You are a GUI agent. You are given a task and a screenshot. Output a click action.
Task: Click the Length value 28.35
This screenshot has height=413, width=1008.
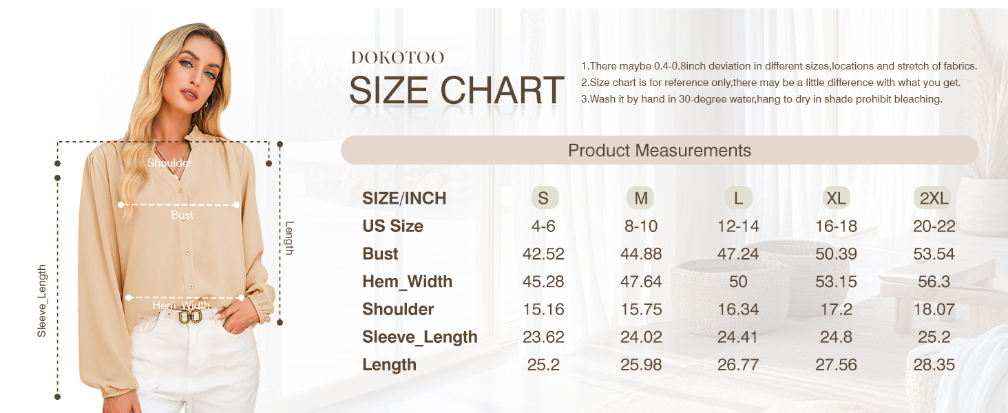tap(934, 365)
